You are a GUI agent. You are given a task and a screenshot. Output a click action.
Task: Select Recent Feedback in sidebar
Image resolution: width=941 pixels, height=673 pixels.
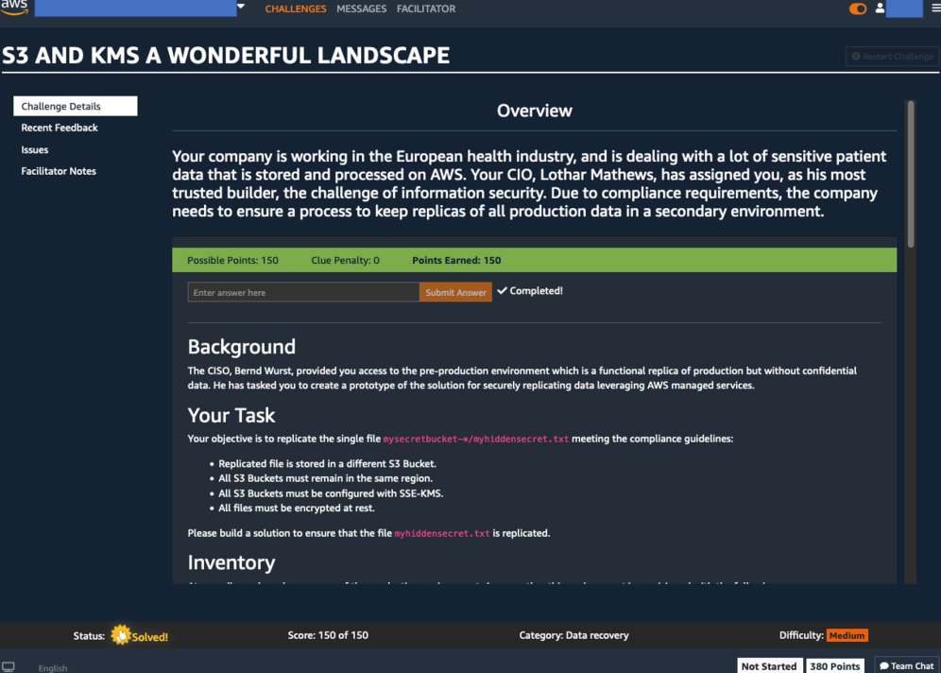pos(60,128)
